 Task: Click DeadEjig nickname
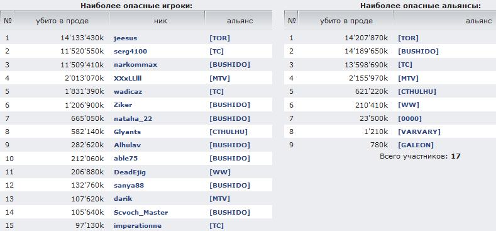130,172
